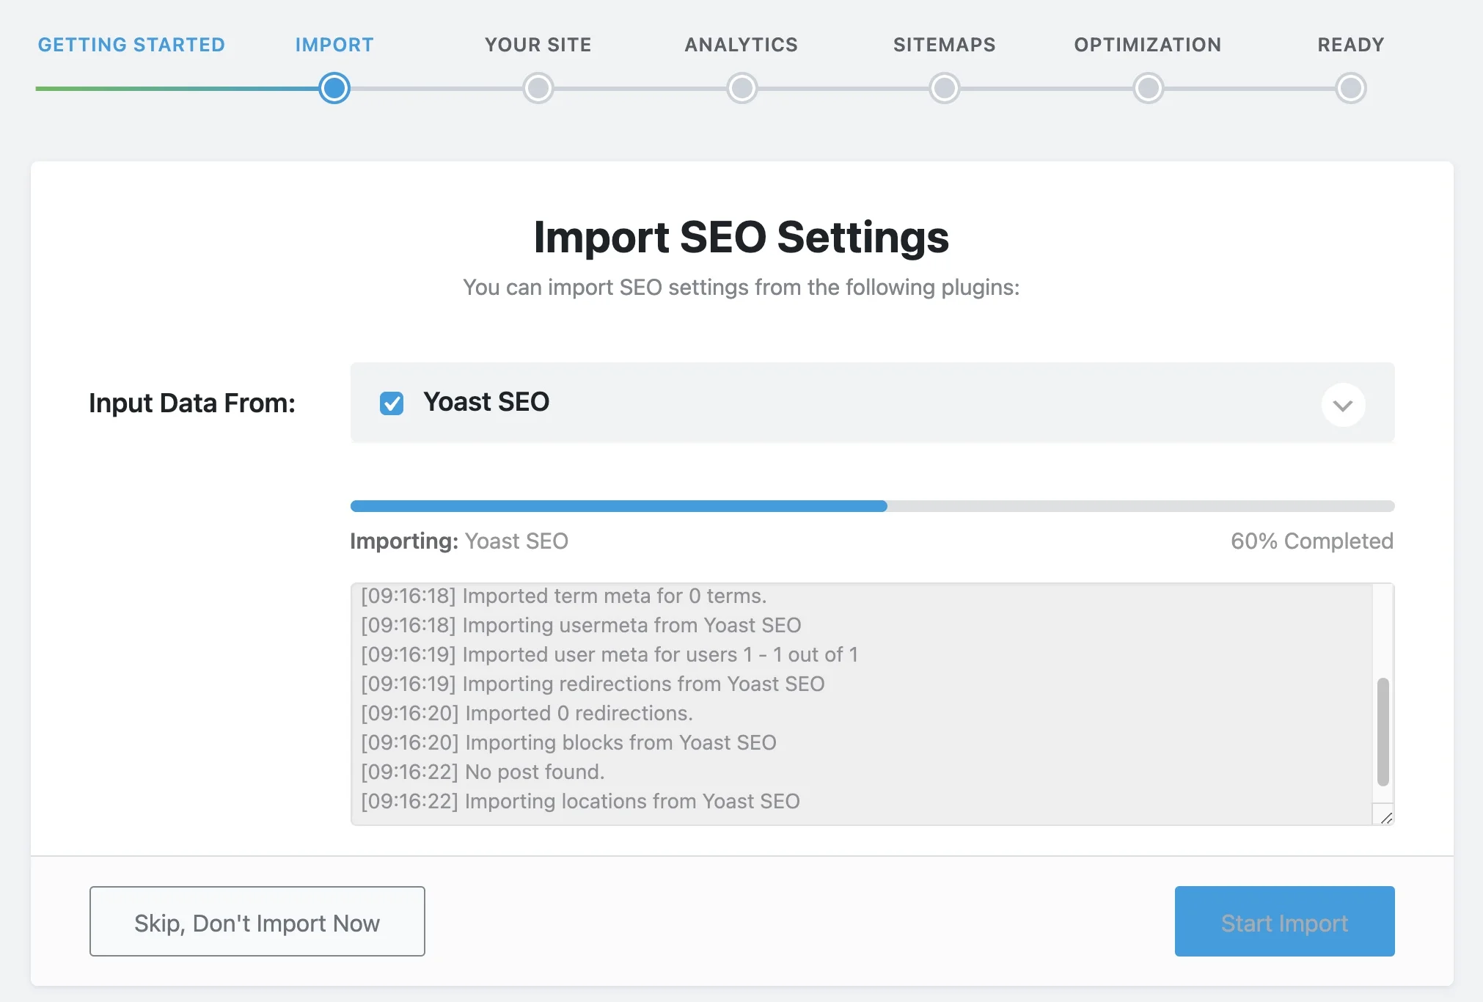
Task: Click Skip, Don't Import Now button
Action: (x=257, y=921)
